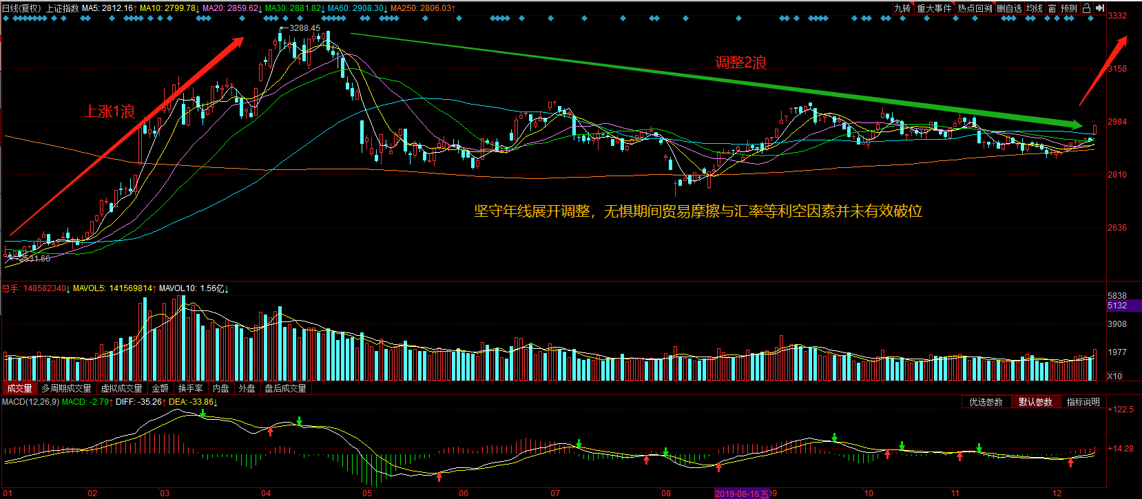Image resolution: width=1142 pixels, height=499 pixels.
Task: Click the collapse-right arrow icon at top right
Action: 1100,8
